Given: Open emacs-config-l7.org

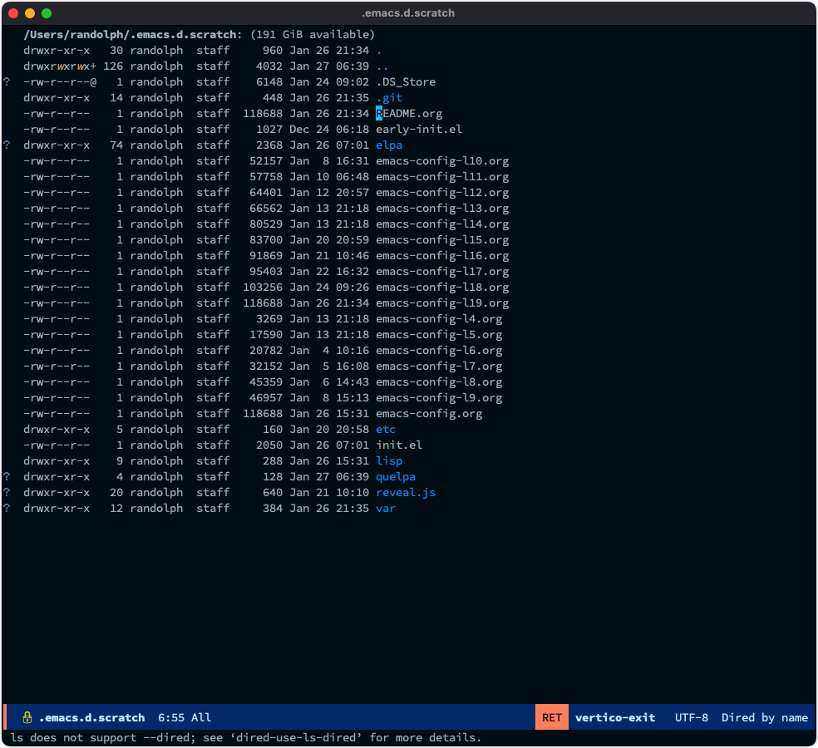Looking at the screenshot, I should pyautogui.click(x=439, y=367).
